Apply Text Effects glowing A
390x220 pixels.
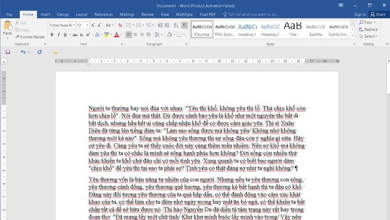click(x=97, y=35)
